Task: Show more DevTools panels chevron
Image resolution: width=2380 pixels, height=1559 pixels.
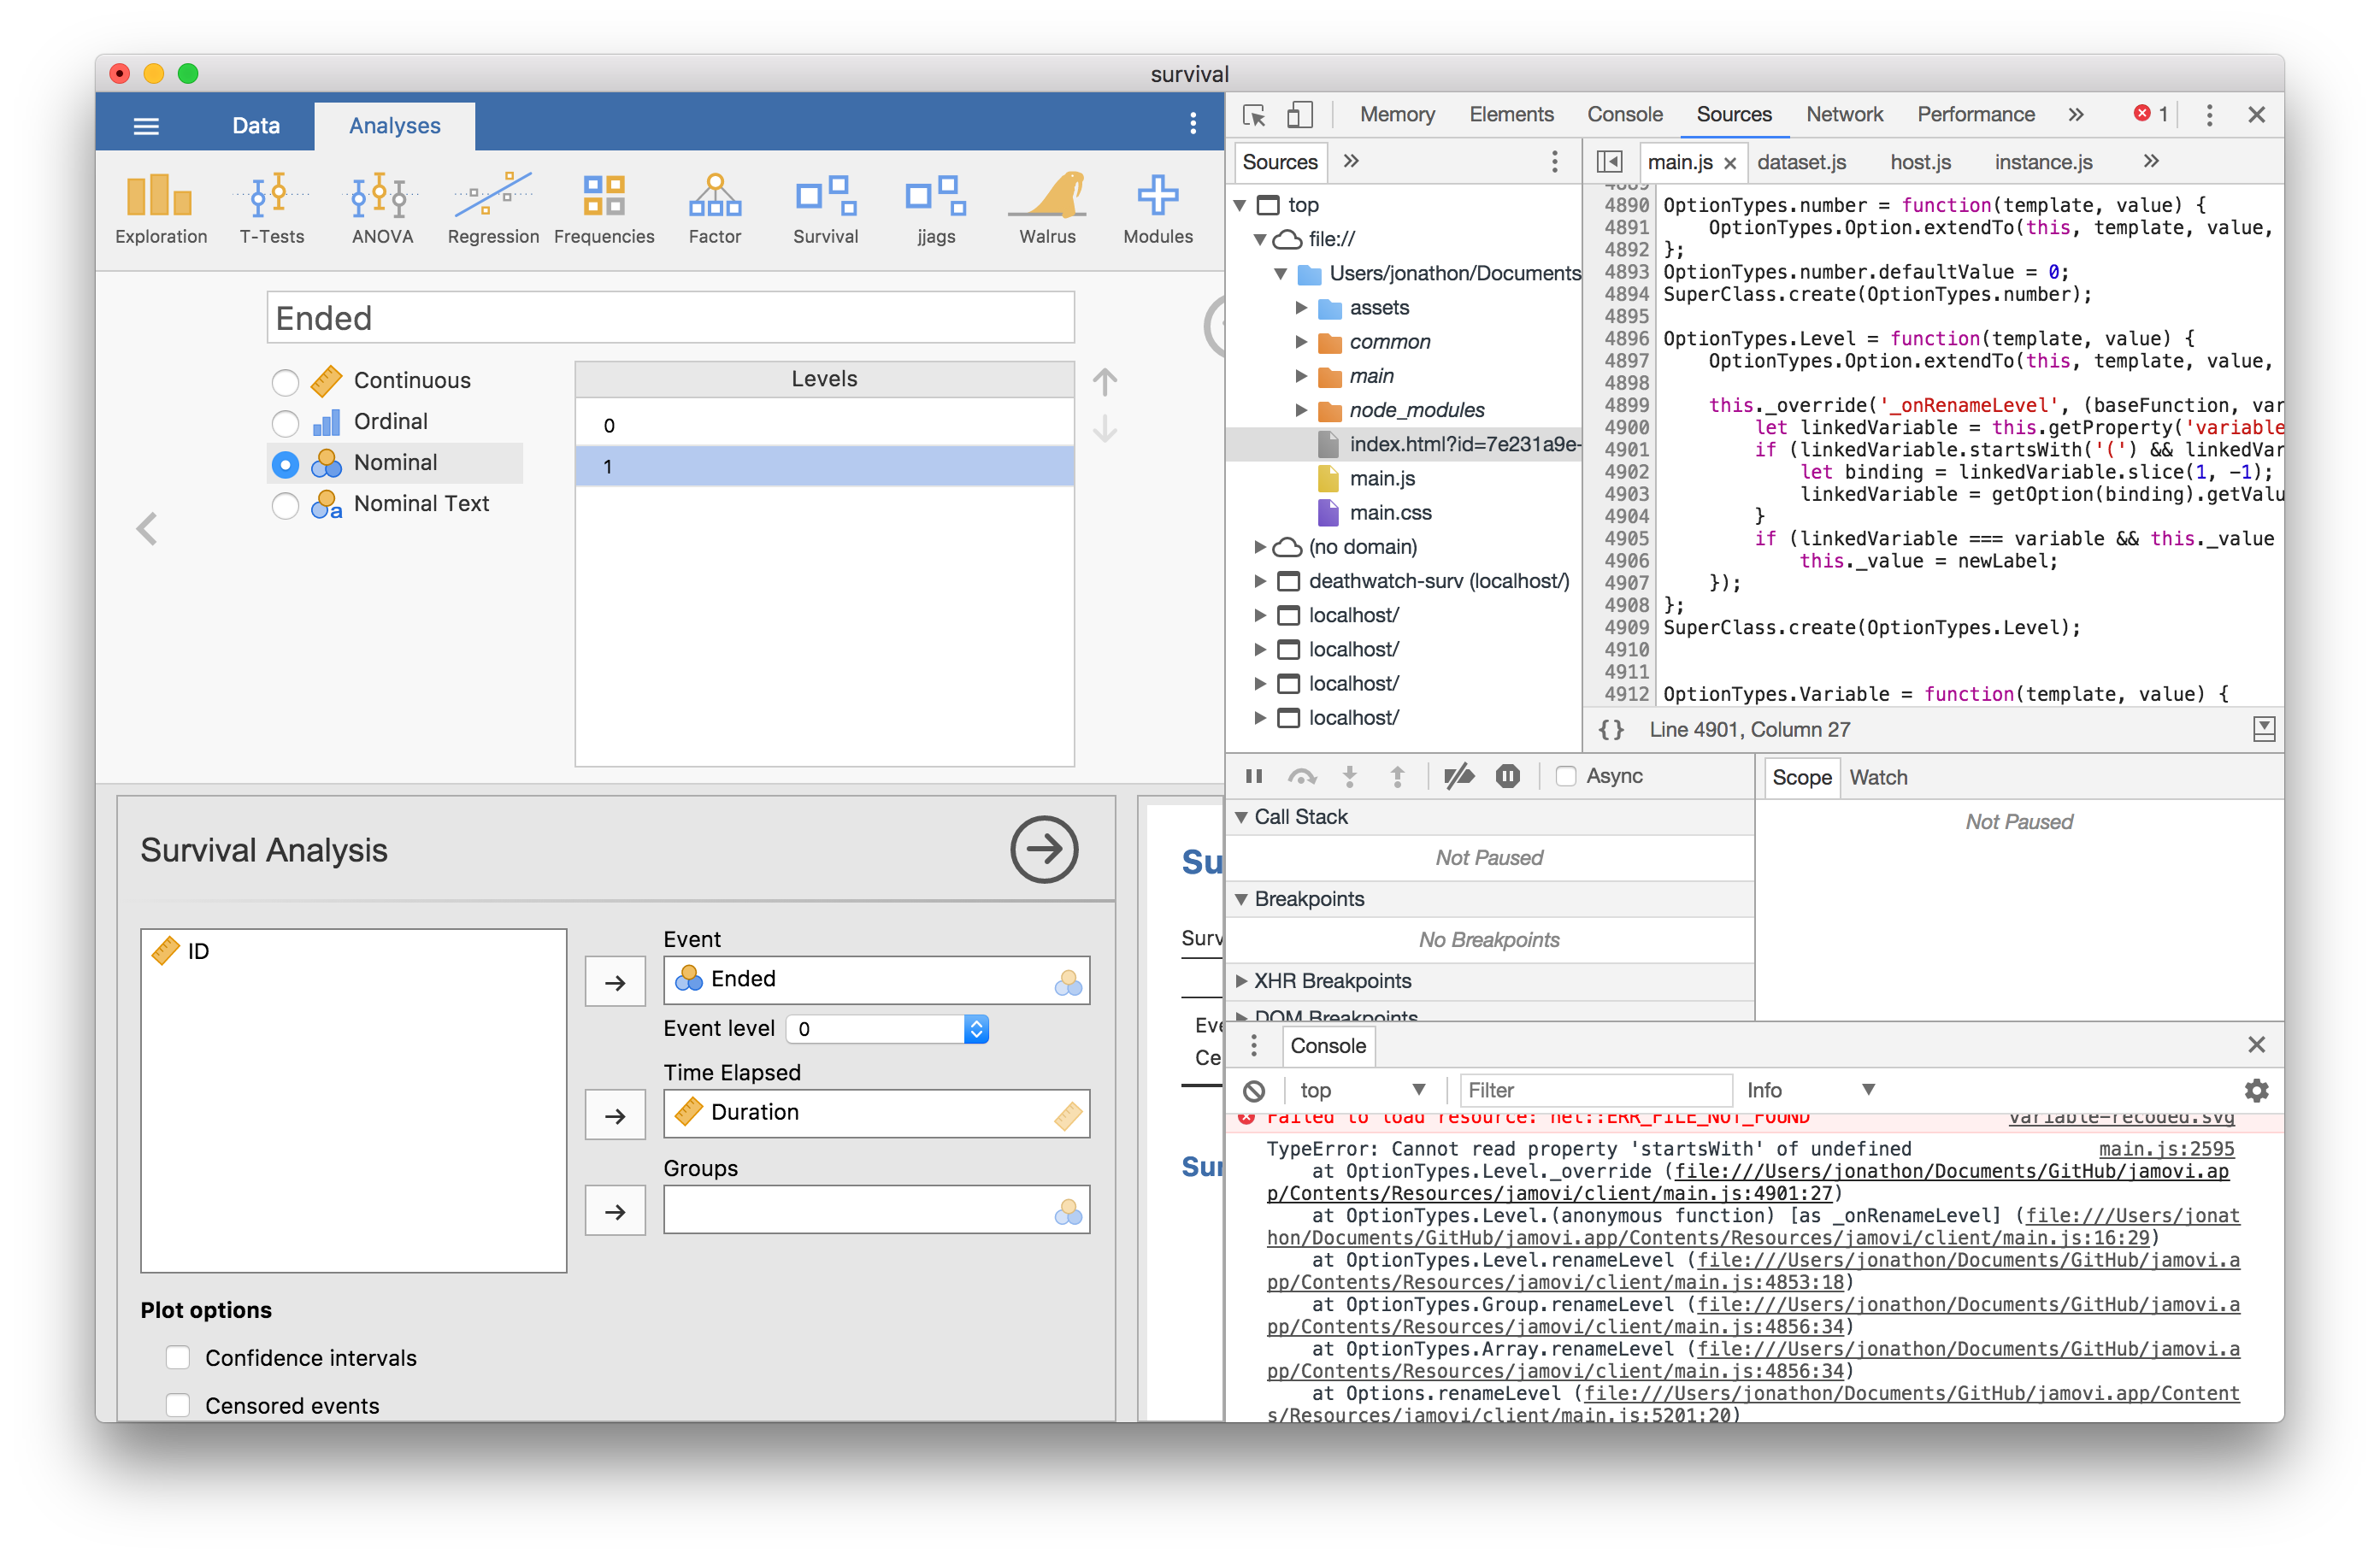Action: (x=2076, y=115)
